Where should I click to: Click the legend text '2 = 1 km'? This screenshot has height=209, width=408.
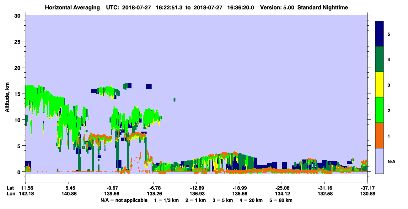pos(196,200)
